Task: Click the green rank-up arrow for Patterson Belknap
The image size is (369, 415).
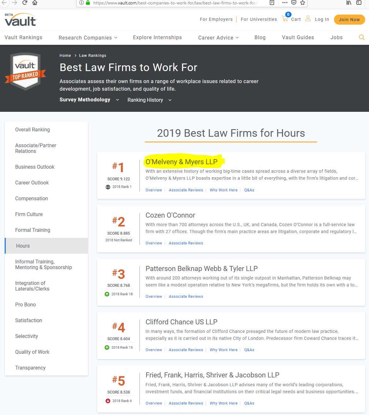Action: point(107,294)
